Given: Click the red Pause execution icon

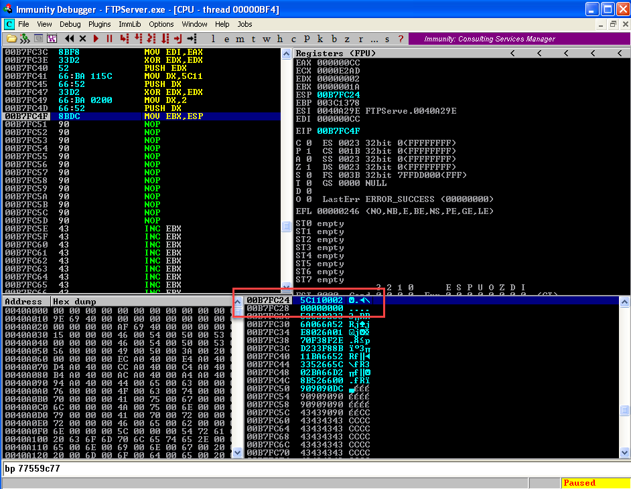Looking at the screenshot, I should 109,39.
